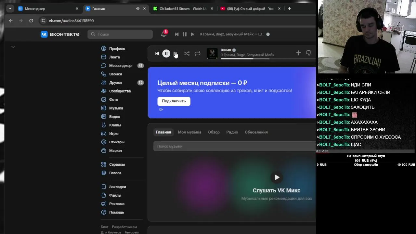416x234 pixels.
Task: Click the explicit mark next to Шими title
Action: click(234, 50)
